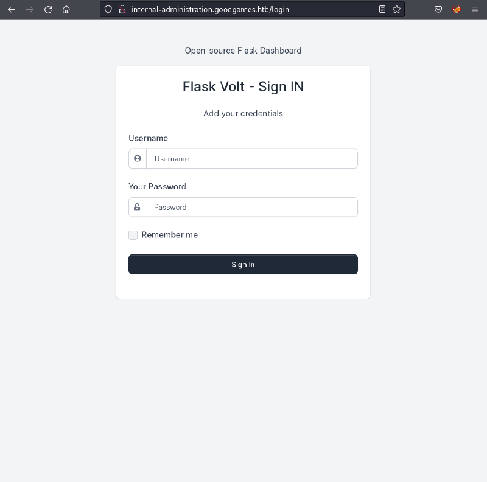Click inside the Password field
The height and width of the screenshot is (482, 487).
point(251,207)
